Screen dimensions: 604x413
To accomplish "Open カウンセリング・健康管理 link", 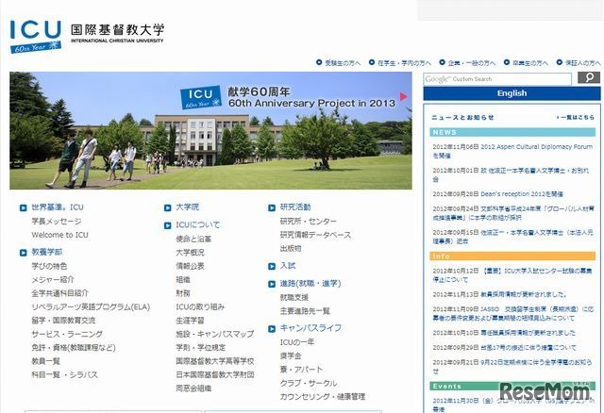I will (x=323, y=396).
